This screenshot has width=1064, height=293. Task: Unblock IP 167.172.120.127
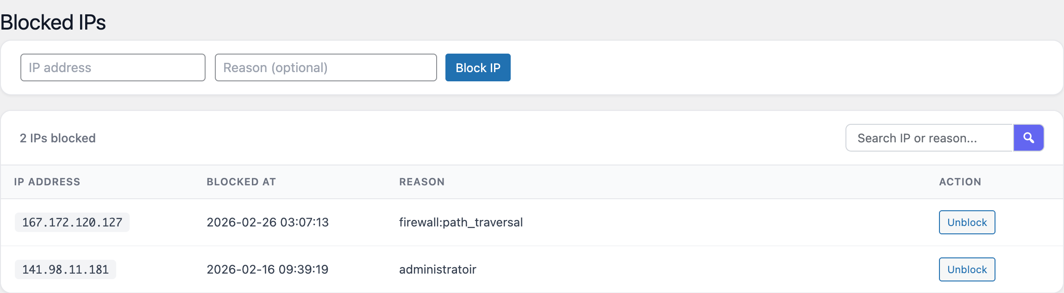coord(967,222)
